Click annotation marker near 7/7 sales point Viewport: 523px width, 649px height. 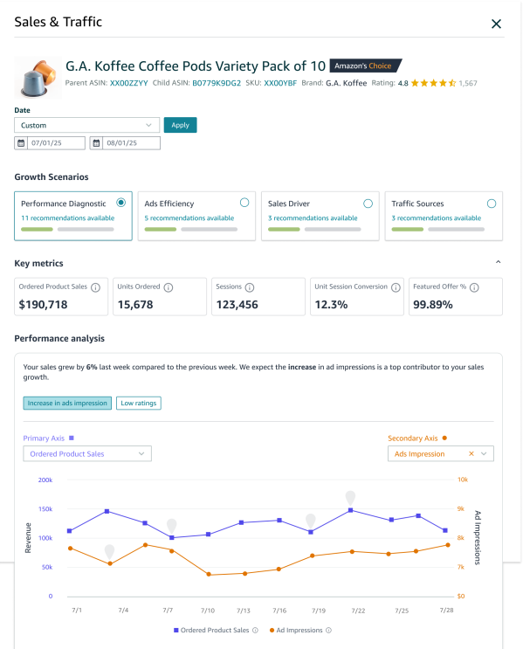tap(172, 526)
